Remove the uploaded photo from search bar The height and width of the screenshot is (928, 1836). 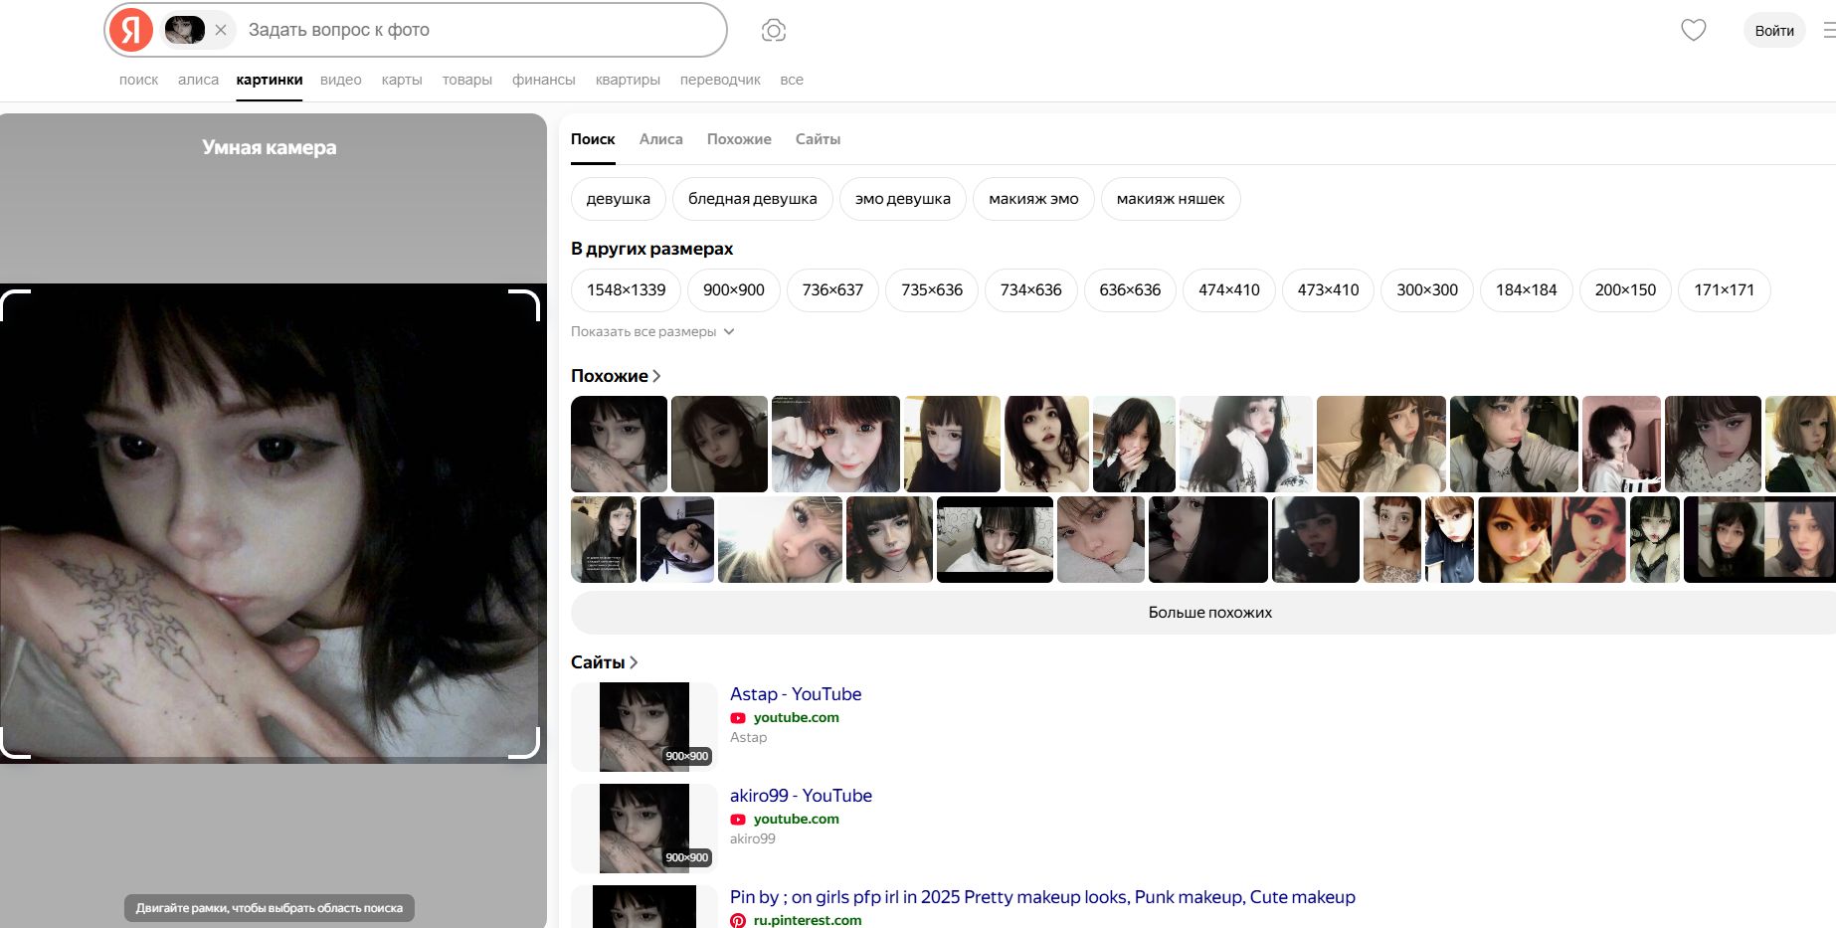coord(221,30)
